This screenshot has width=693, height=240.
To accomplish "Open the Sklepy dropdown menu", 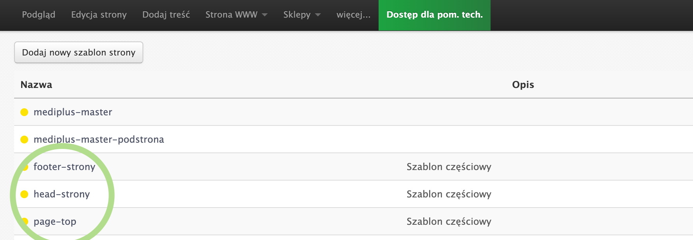I will 301,15.
